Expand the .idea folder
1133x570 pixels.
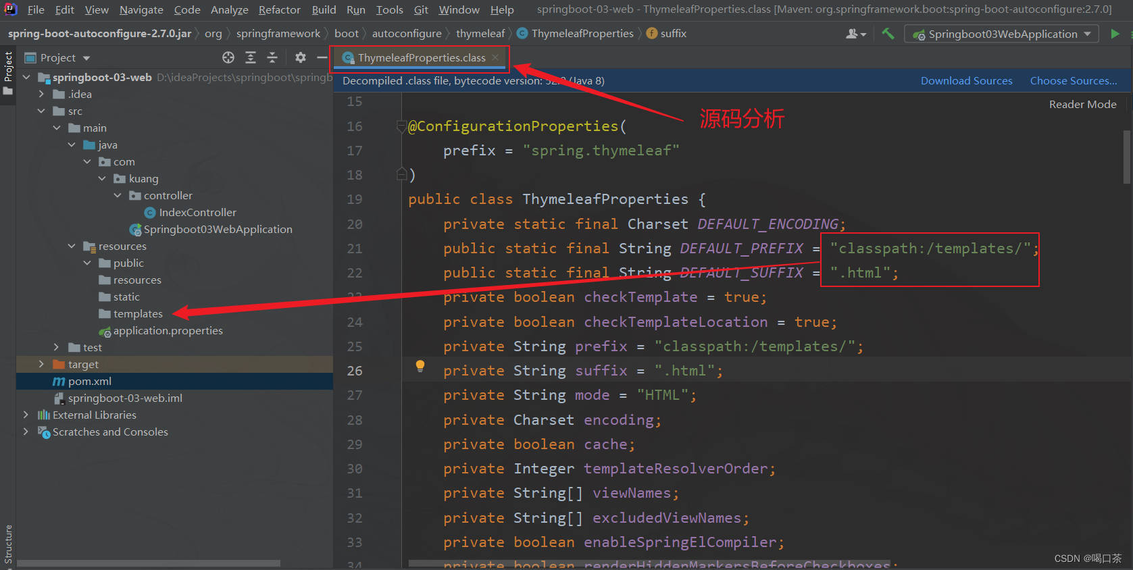tap(41, 94)
